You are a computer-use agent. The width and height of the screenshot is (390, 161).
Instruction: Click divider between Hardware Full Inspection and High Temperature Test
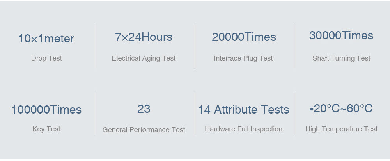[294, 113]
